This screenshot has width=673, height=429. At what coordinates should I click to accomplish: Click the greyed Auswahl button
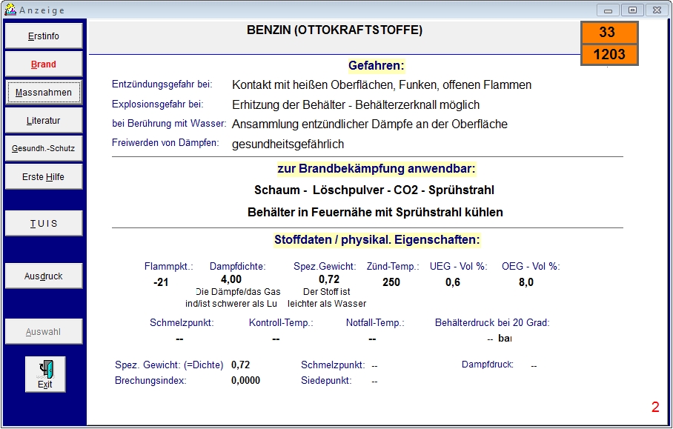pos(43,332)
